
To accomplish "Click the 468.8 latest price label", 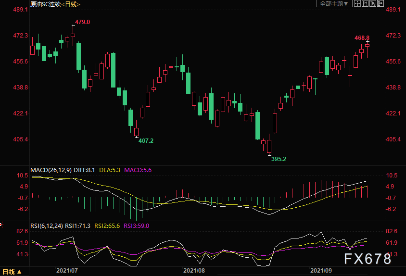I will point(362,38).
